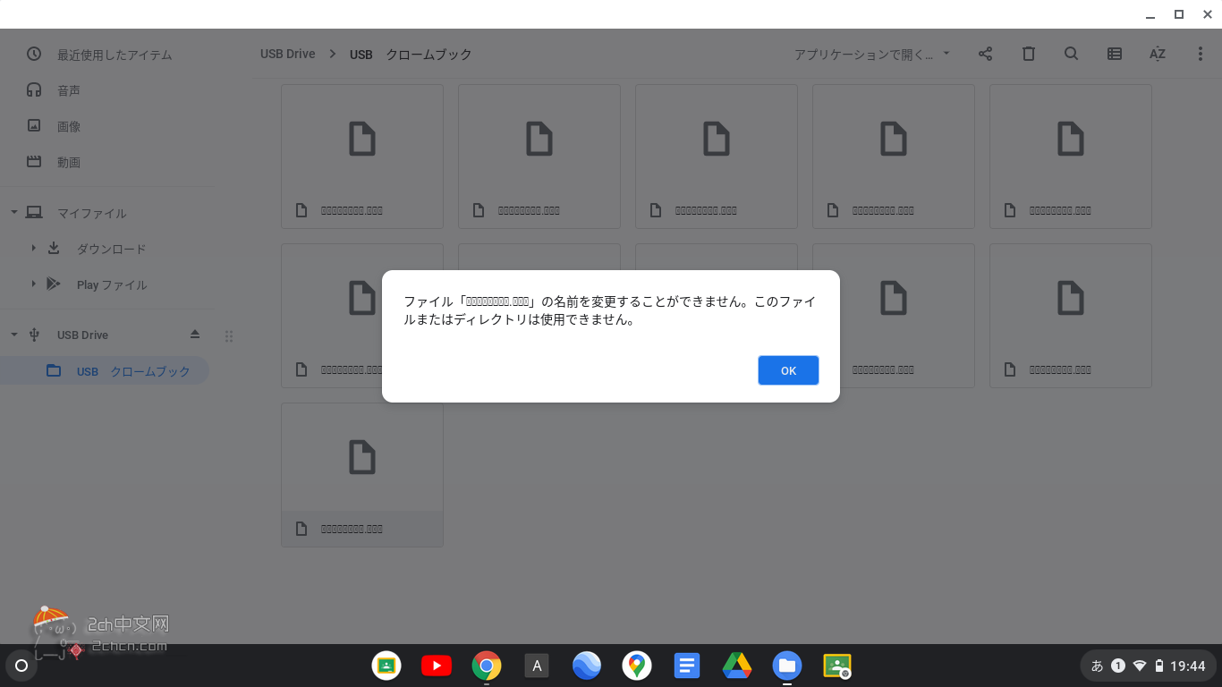Open the アプリケーションで開く dropdown
This screenshot has height=687, width=1222.
coord(872,55)
